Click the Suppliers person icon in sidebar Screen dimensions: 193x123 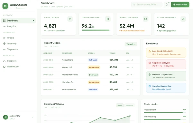tap(4, 61)
